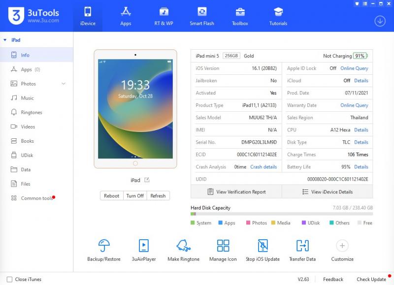
Task: Open Apps (0) in the sidebar
Action: [x=36, y=69]
